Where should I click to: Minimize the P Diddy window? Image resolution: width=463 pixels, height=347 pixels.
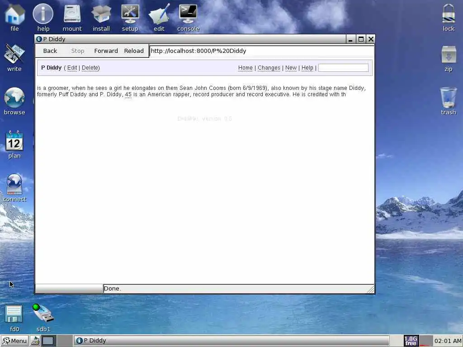[x=350, y=39]
